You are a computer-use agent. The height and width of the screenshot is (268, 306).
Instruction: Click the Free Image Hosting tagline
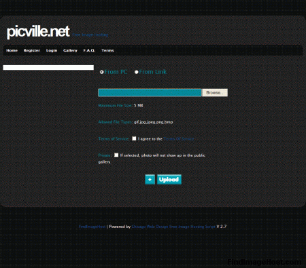(90, 35)
